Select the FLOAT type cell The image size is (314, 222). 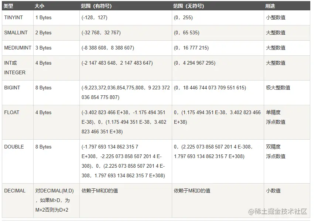(x=18, y=122)
